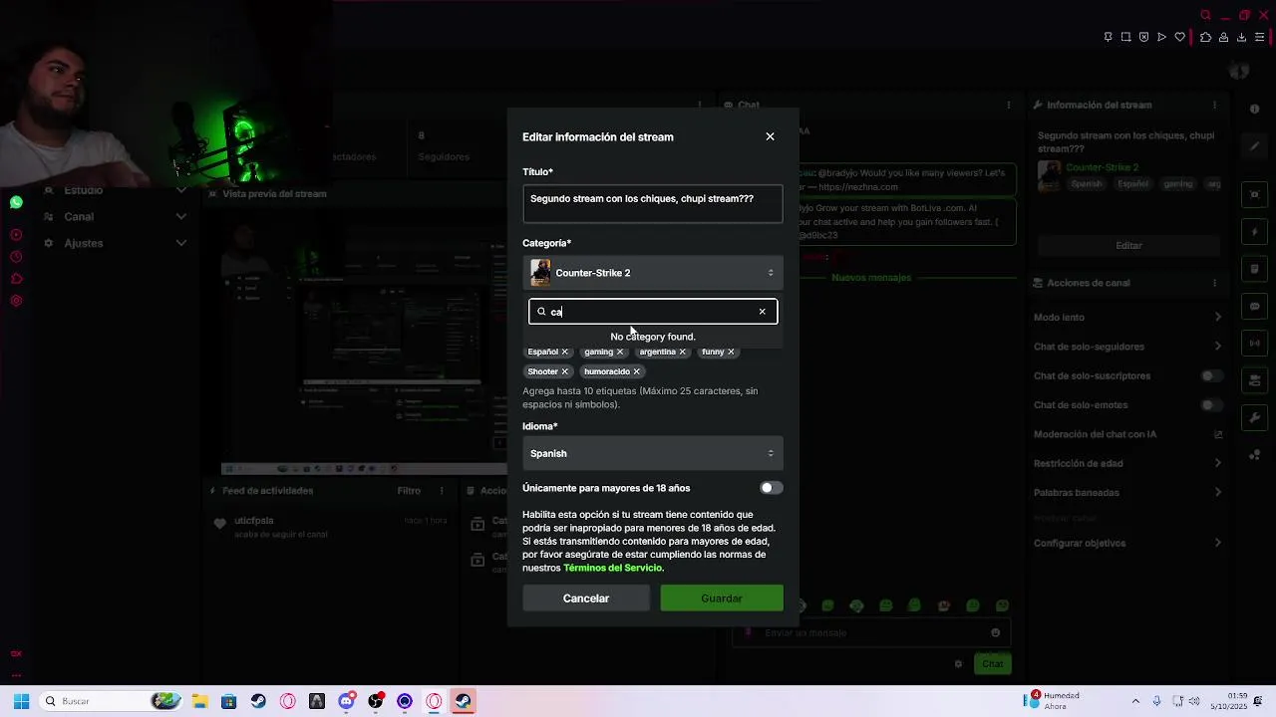Click the Counter-Strike 2 category link

tap(1102, 167)
